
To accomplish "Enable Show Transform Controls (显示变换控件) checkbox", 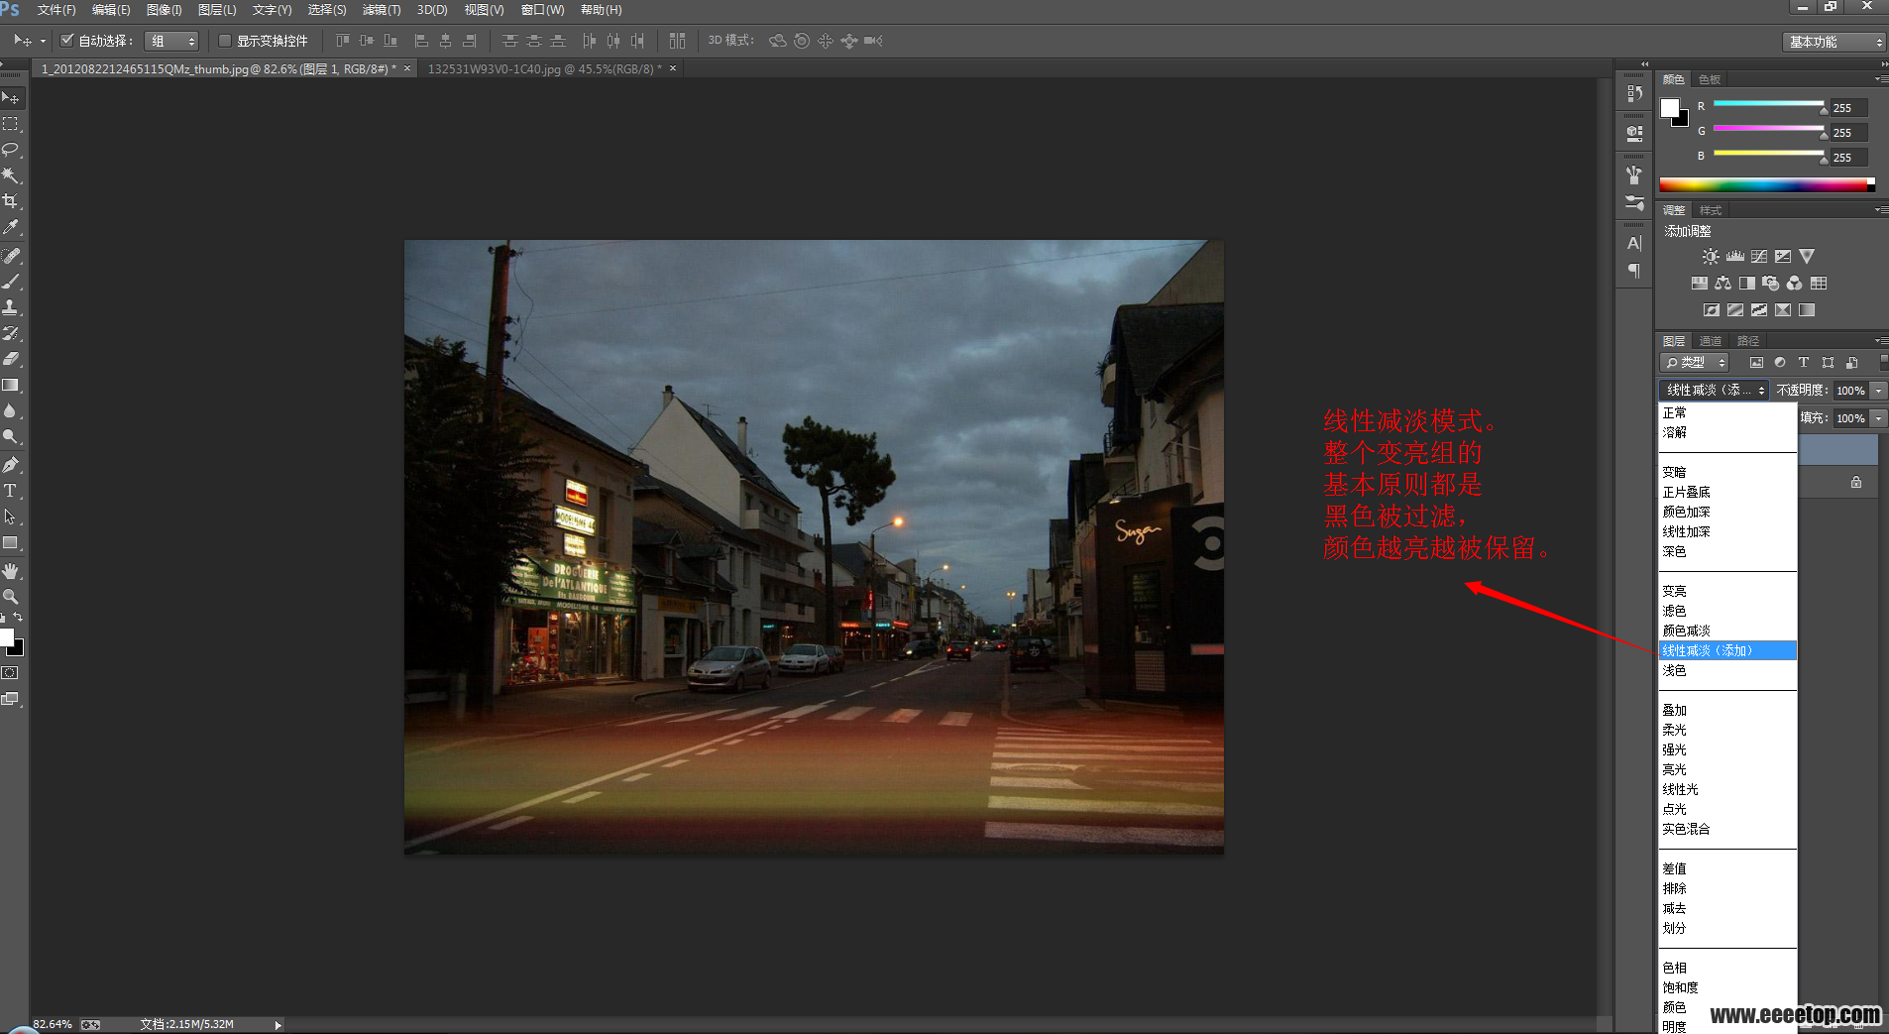I will tap(225, 41).
